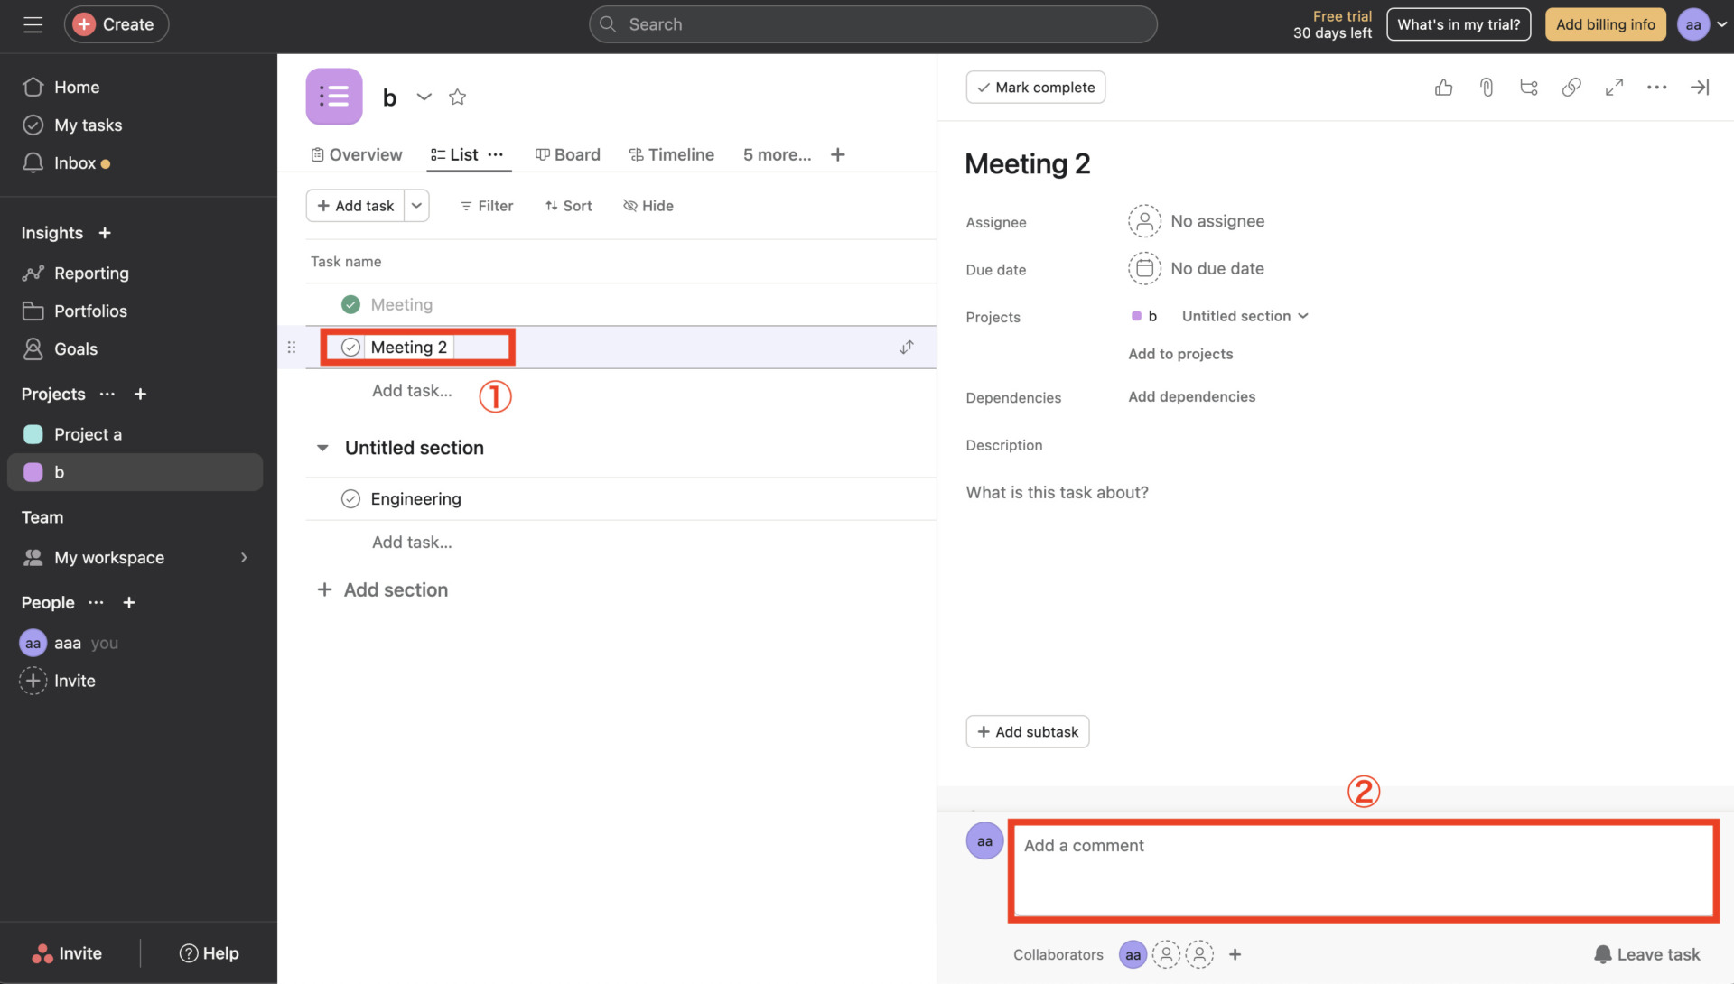Expand My workspace in the sidebar
This screenshot has height=984, width=1734.
(x=243, y=557)
